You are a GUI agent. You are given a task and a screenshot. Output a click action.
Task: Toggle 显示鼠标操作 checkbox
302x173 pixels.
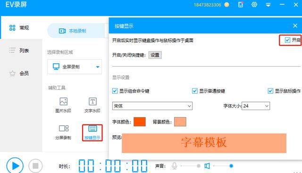click(x=270, y=91)
